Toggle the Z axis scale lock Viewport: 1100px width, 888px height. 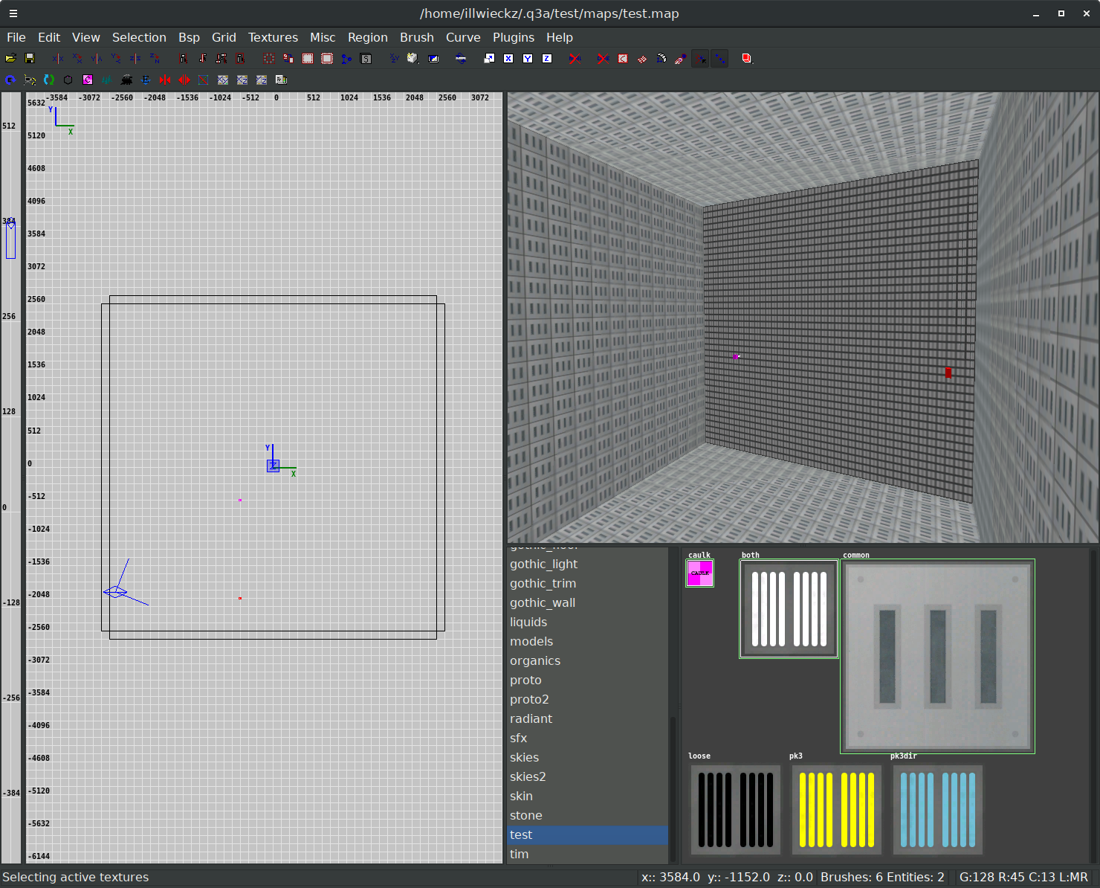pyautogui.click(x=547, y=59)
